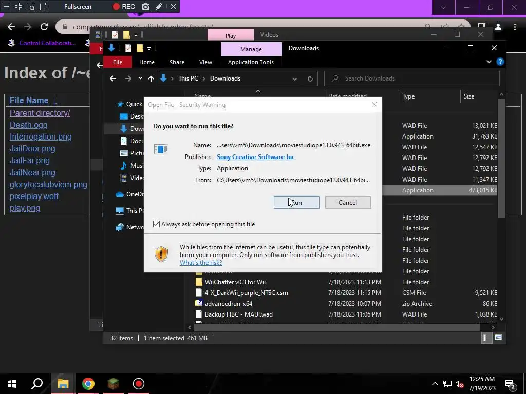The image size is (526, 394).
Task: Open JailDoor.png link in browser
Action: point(32,148)
